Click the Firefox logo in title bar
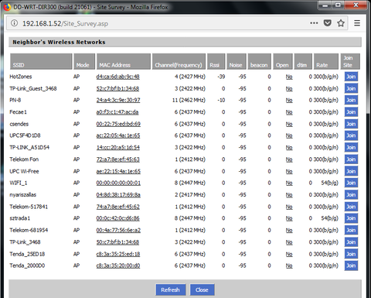371x298 pixels. point(7,7)
